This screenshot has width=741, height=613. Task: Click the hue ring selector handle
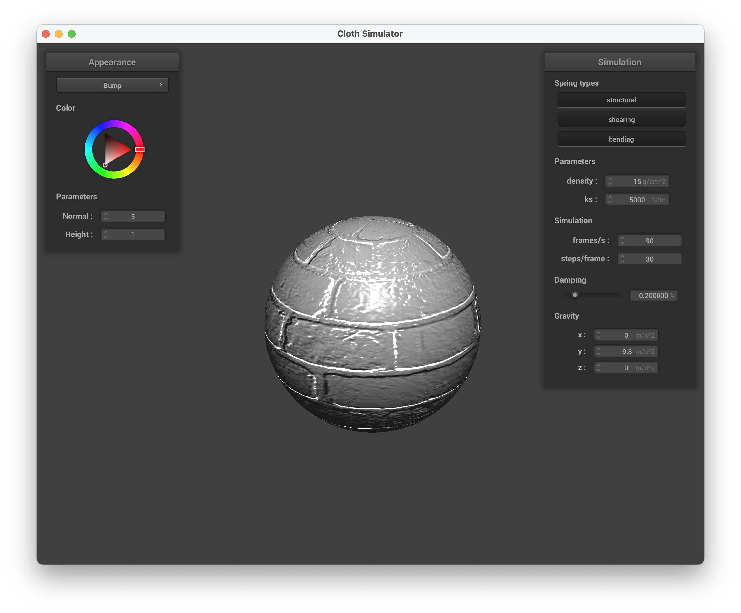tap(140, 149)
